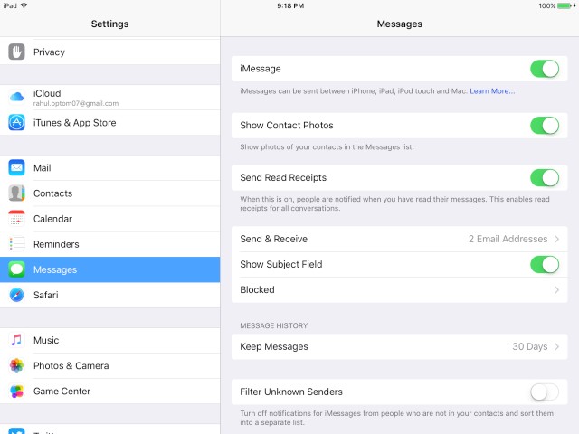Tap the iCloud cloud icon
Screen dimensions: 579x434
point(16,97)
